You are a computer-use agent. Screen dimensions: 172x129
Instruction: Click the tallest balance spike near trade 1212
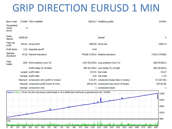click(x=101, y=100)
